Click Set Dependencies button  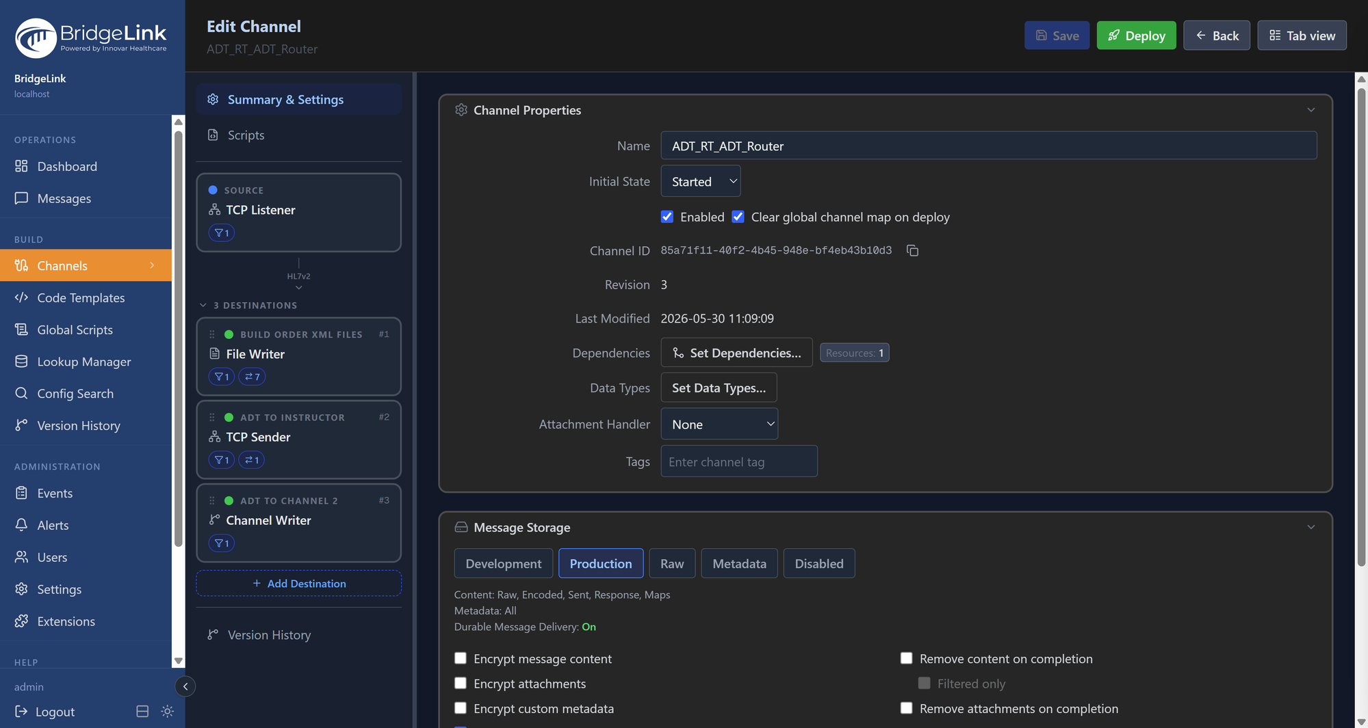tap(736, 353)
